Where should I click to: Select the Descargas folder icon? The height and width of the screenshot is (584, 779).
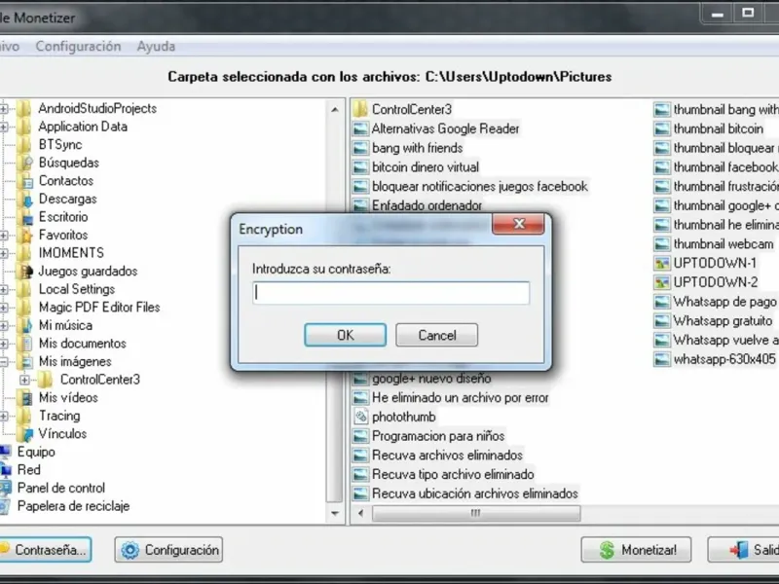click(x=24, y=199)
